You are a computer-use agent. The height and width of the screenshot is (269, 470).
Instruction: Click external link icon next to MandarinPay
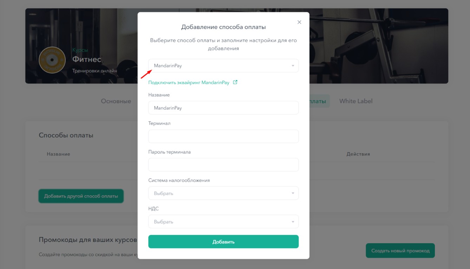(235, 82)
